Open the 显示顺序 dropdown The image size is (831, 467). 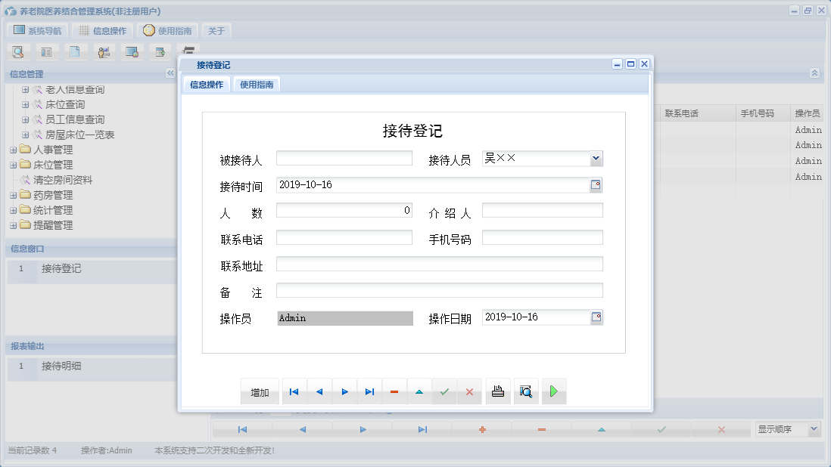tap(814, 428)
